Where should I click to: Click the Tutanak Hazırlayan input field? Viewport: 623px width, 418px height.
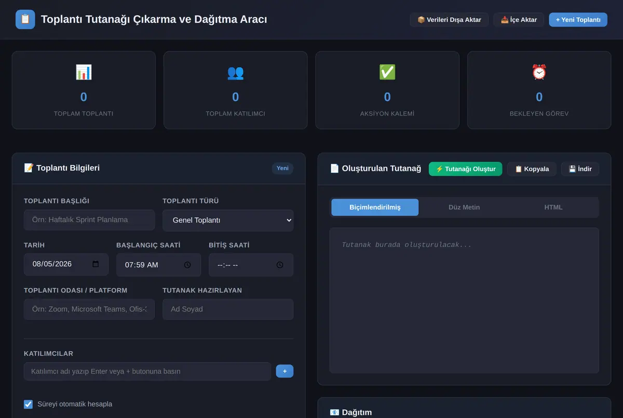point(228,309)
